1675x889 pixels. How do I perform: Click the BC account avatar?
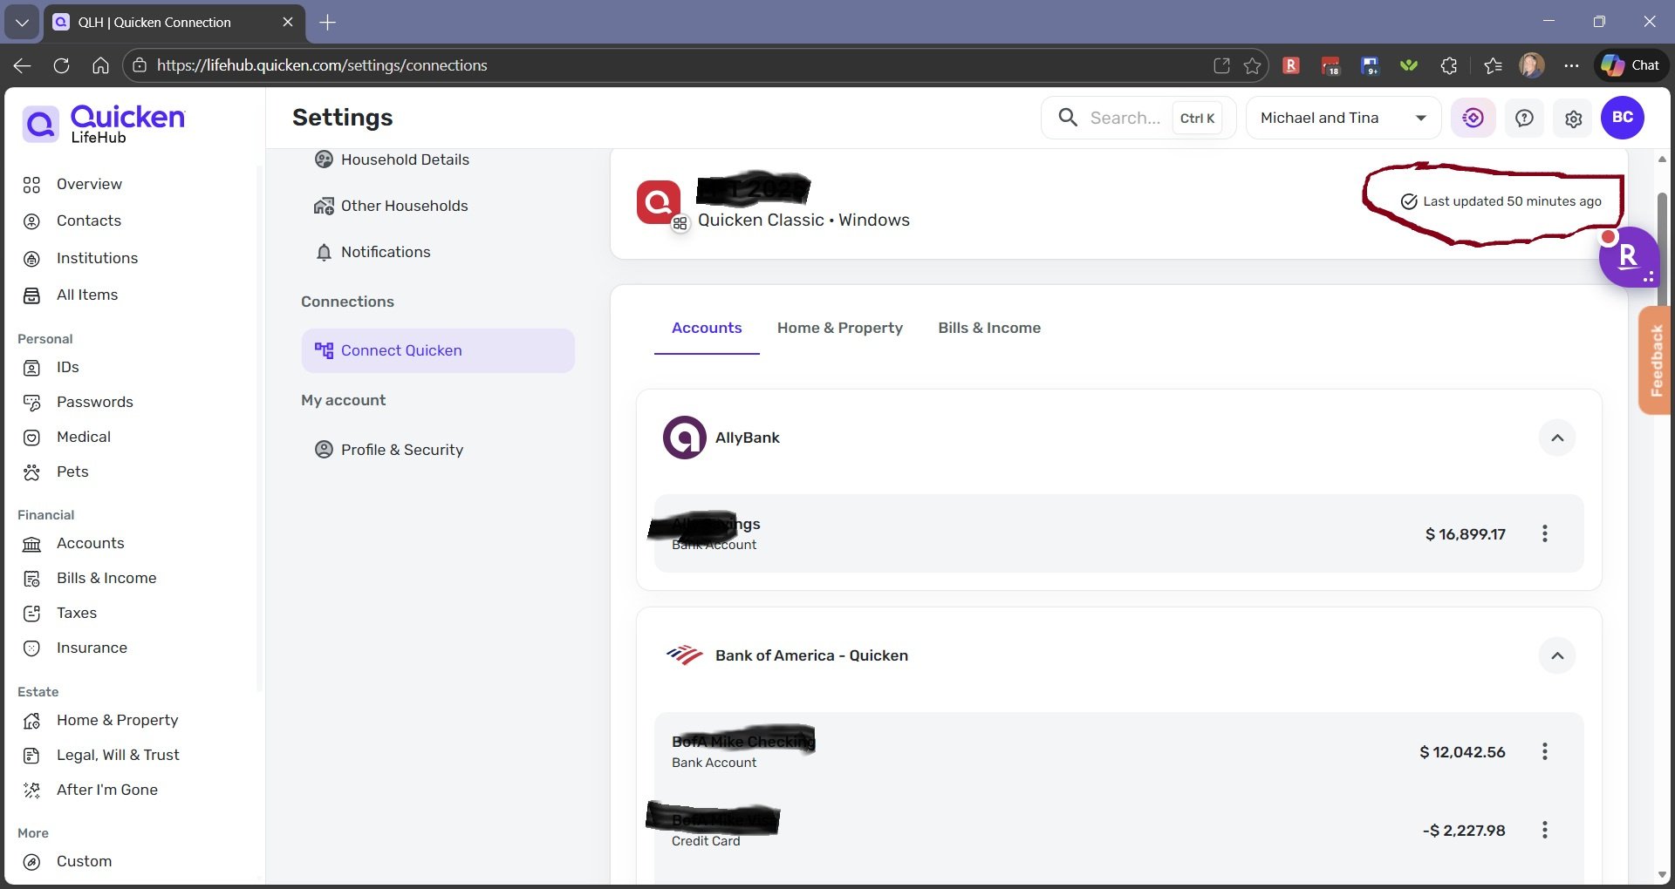[x=1623, y=118]
